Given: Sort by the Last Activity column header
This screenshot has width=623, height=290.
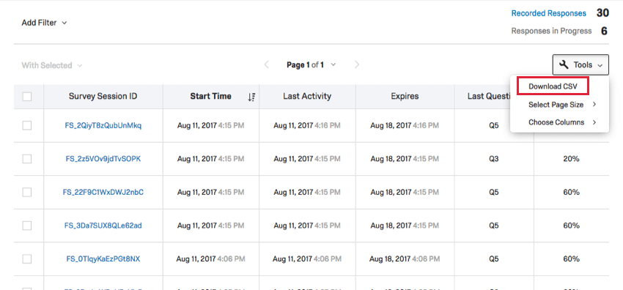Looking at the screenshot, I should click(x=307, y=96).
